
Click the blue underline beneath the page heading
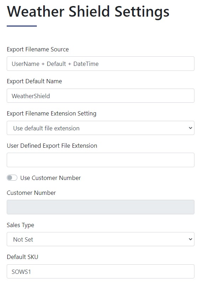(22, 26)
